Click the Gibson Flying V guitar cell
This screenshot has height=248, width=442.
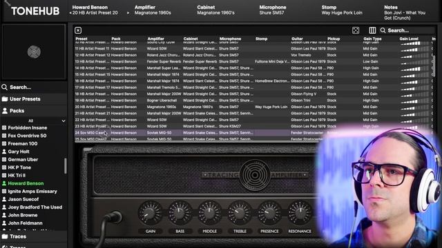[304, 94]
